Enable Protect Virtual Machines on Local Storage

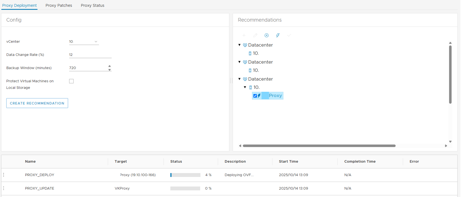(x=71, y=81)
